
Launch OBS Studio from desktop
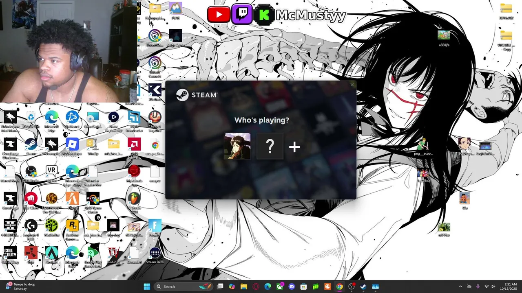(x=31, y=174)
